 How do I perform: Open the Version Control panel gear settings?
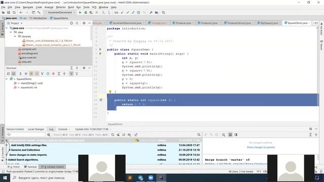pos(310,129)
